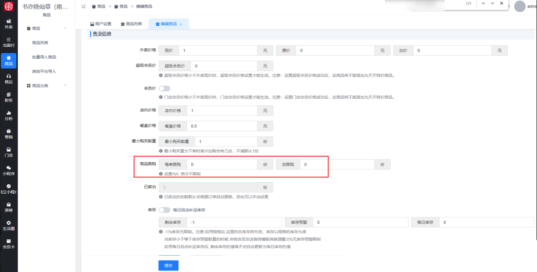Image resolution: width=537 pixels, height=272 pixels.
Task: Open the 外卖 section in sidebar
Action: click(8, 24)
